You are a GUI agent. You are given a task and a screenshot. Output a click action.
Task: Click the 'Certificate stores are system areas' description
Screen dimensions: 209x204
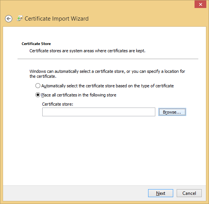[87, 51]
